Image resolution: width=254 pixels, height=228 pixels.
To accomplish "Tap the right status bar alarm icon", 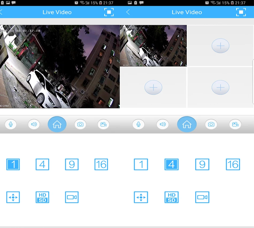I will pos(207,3).
